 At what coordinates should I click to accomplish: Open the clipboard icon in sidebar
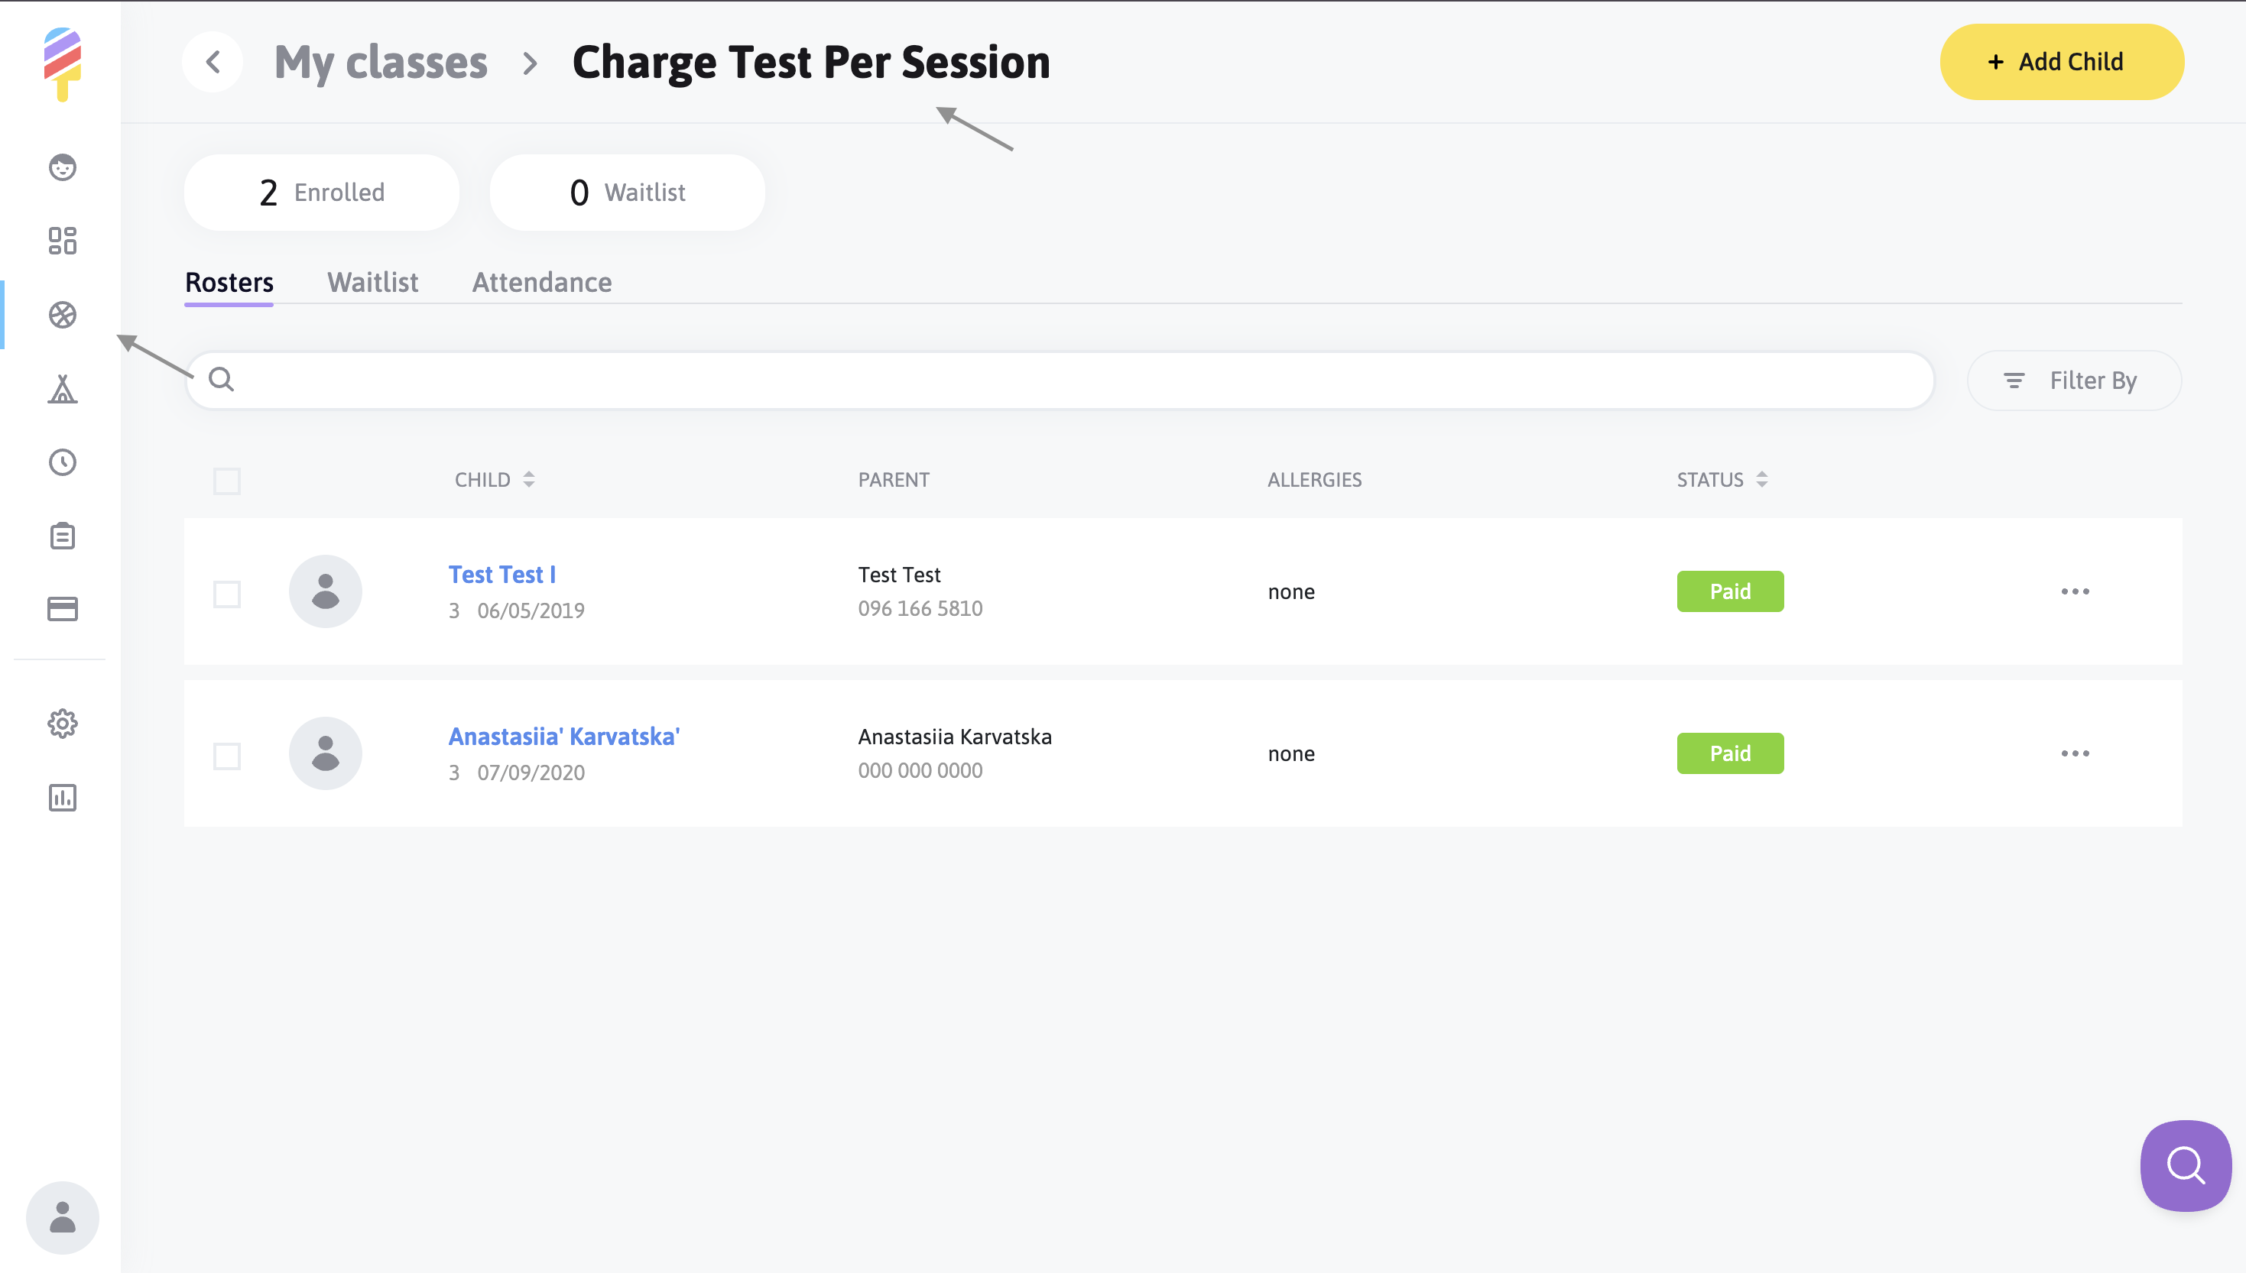tap(62, 536)
